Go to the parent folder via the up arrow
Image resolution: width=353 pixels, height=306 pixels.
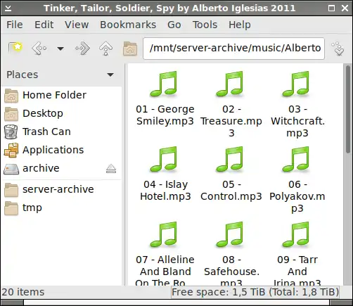point(105,49)
